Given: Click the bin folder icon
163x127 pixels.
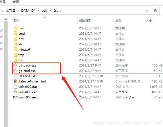Looking at the screenshot, I should (x=15, y=28).
